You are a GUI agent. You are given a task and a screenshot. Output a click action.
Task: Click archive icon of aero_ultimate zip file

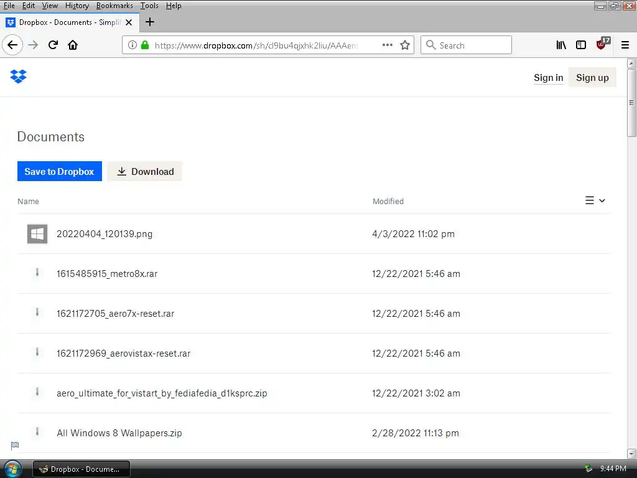(x=37, y=392)
